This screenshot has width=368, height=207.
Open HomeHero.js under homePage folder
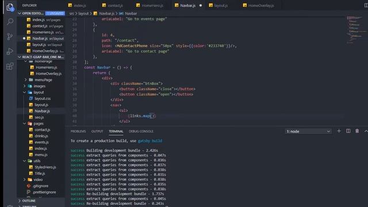click(41, 67)
